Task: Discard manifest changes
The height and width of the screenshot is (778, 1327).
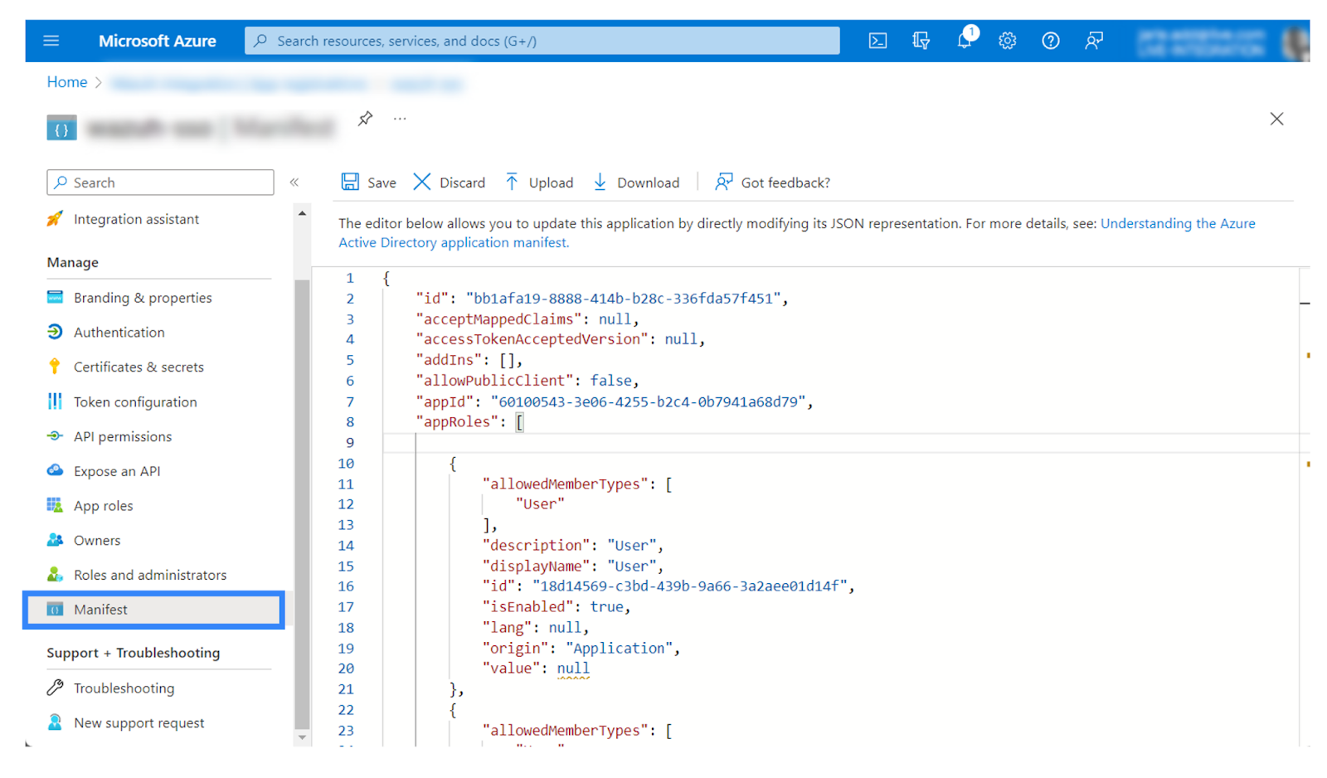Action: coord(450,182)
